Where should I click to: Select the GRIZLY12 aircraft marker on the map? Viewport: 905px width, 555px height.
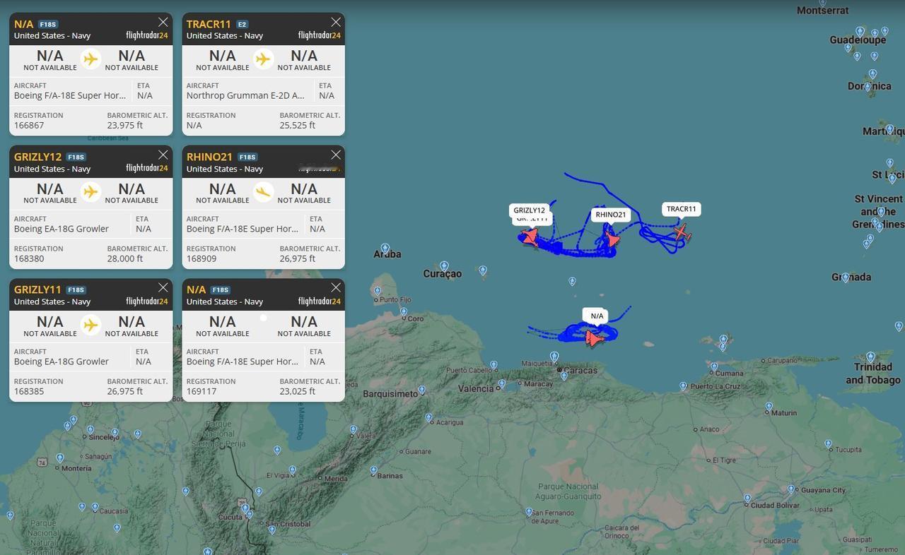coord(530,237)
